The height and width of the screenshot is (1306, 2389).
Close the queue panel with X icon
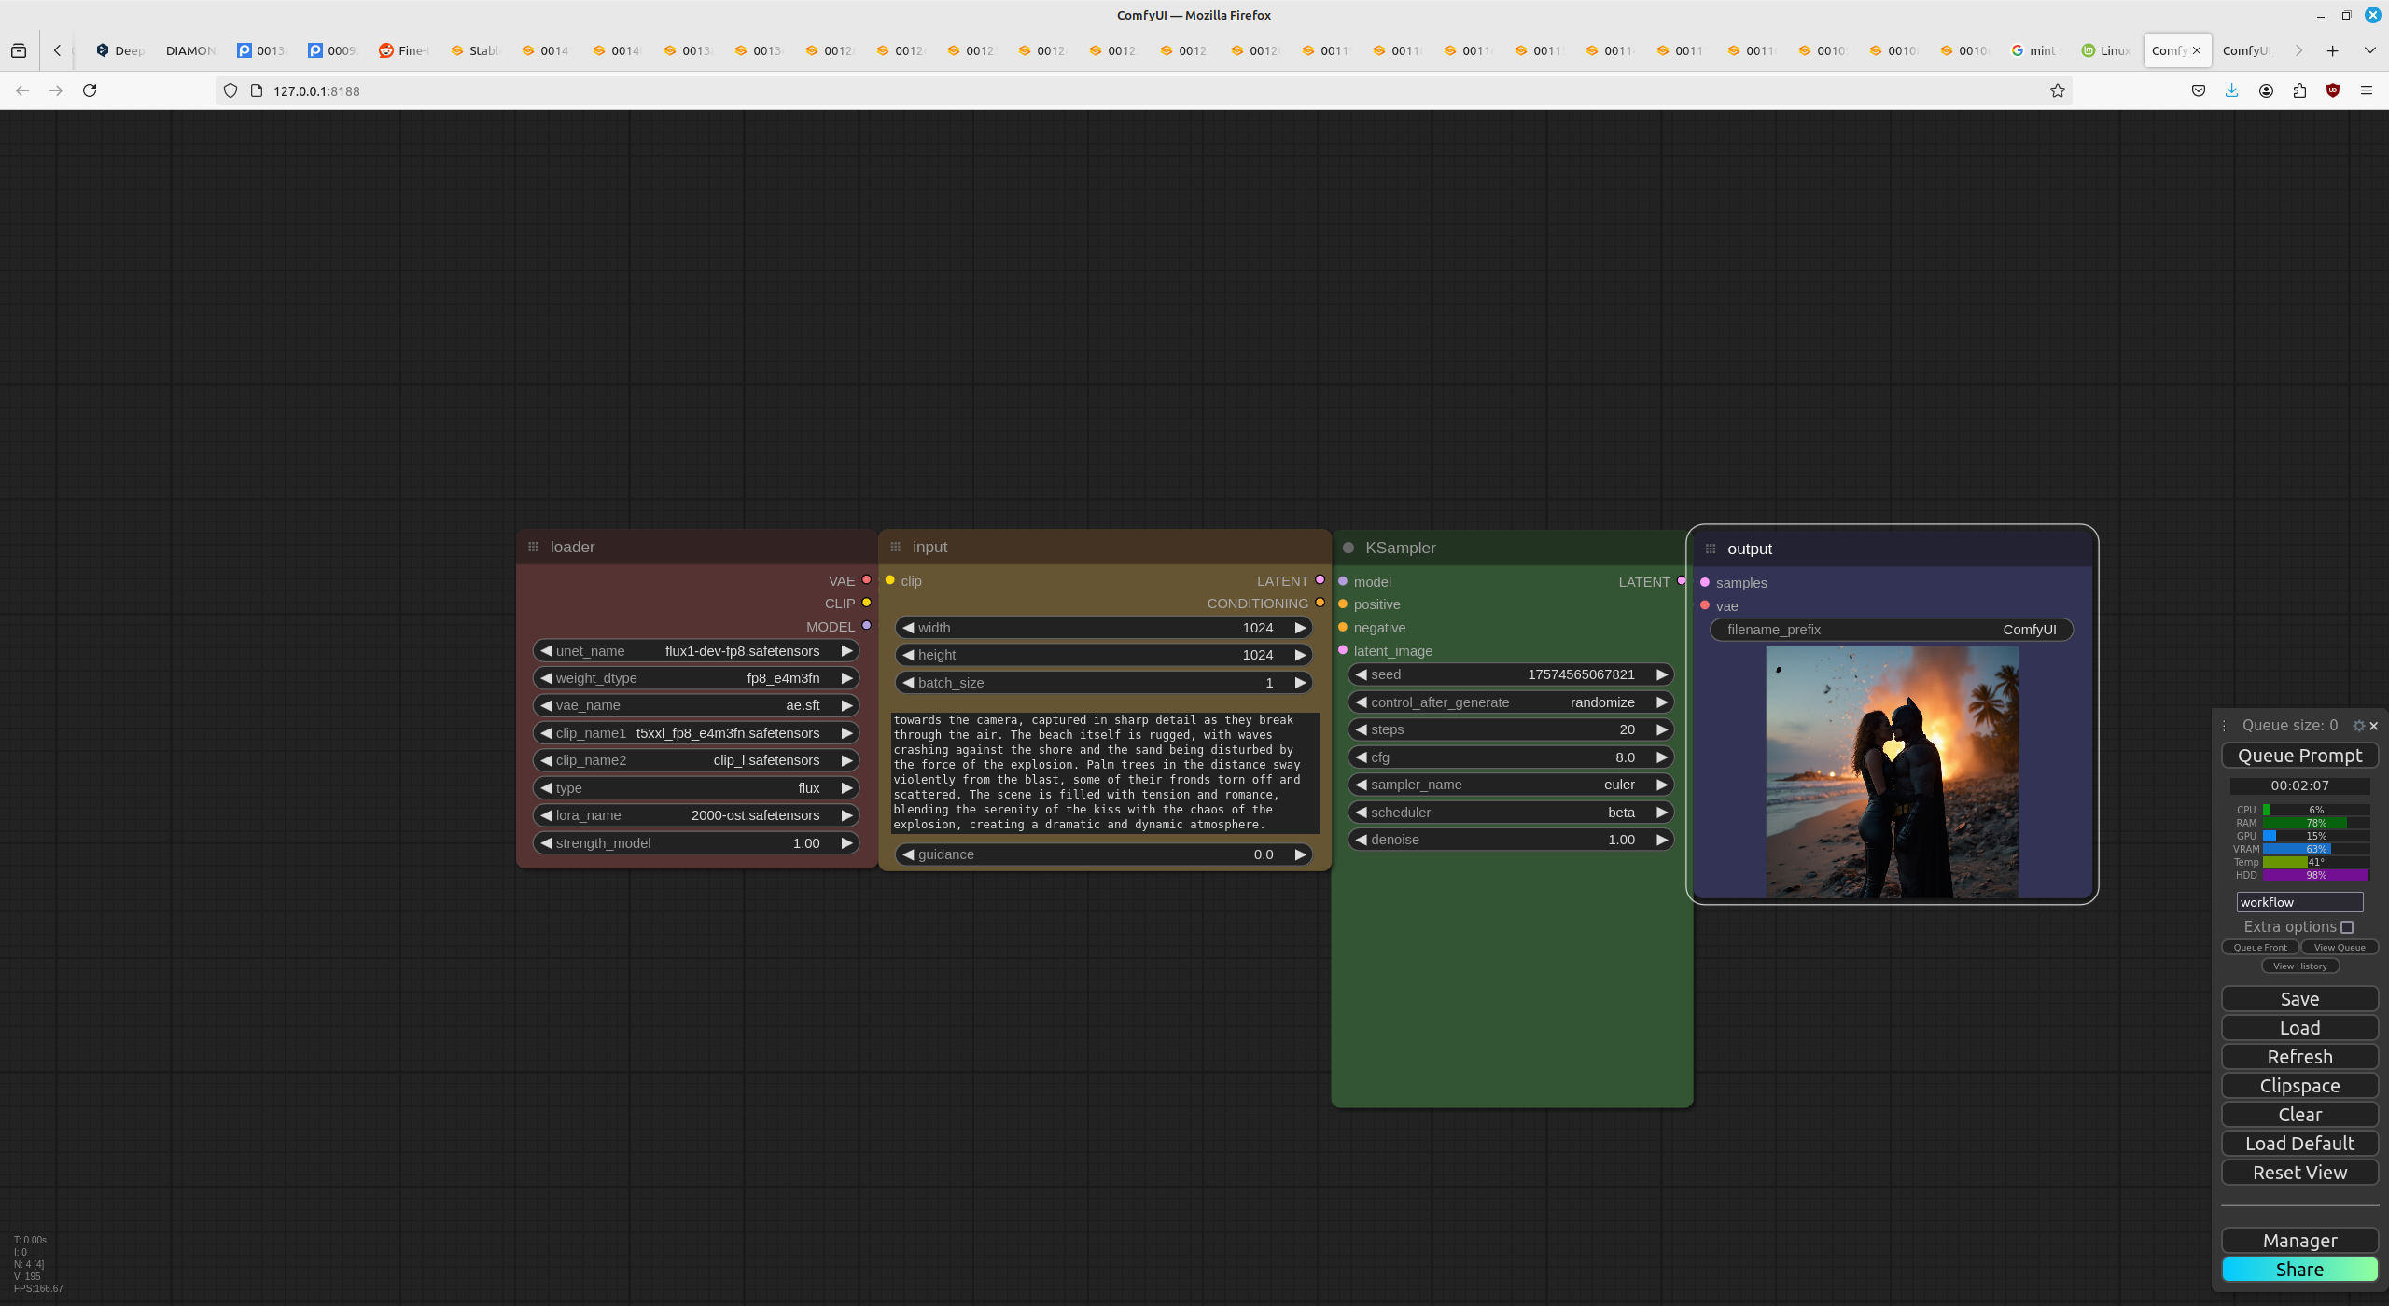[2374, 726]
